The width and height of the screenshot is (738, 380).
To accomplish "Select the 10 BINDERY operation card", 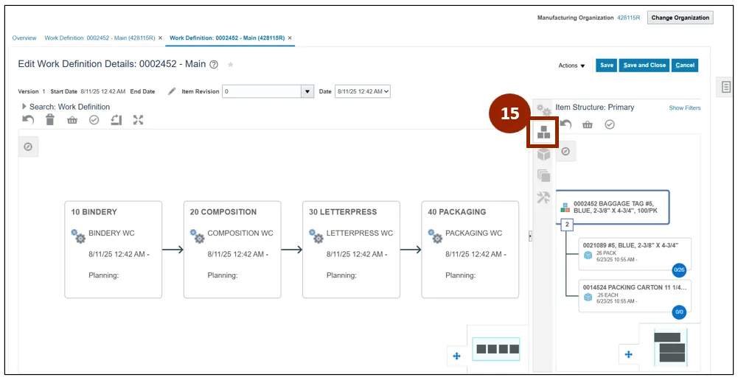I will pos(113,250).
